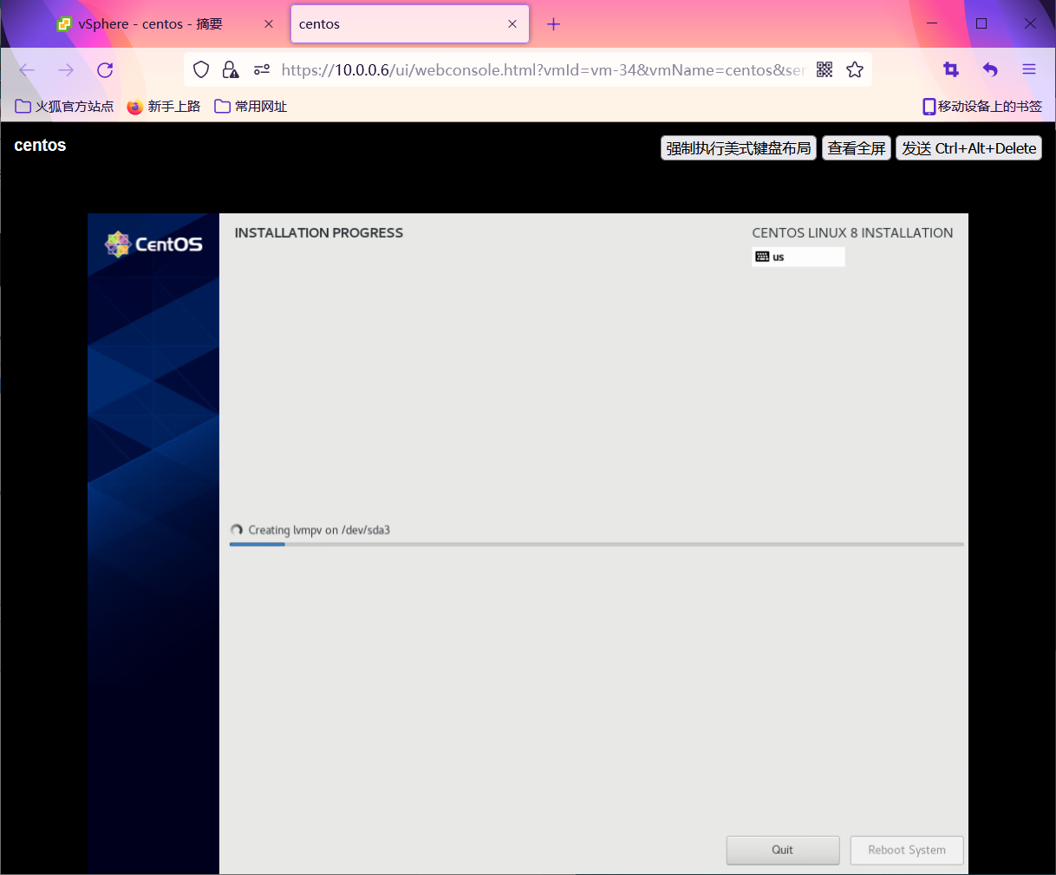Open the 常用网址 bookmark folder

(x=251, y=107)
